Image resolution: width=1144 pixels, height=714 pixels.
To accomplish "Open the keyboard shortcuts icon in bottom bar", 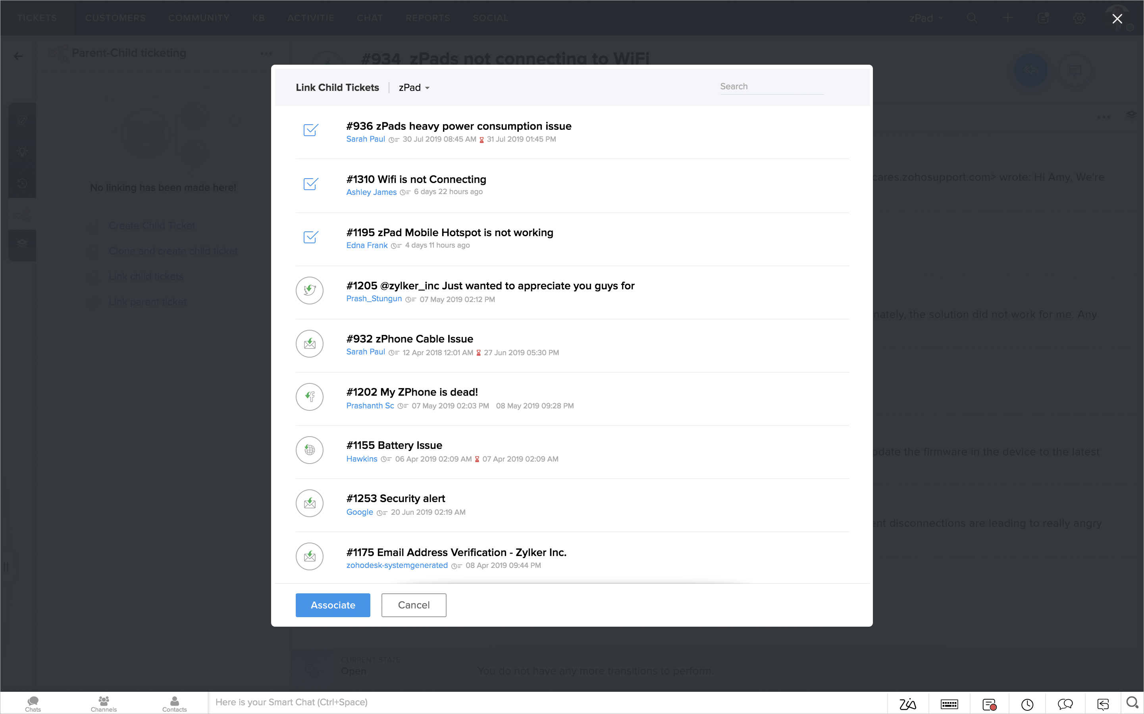I will click(949, 704).
